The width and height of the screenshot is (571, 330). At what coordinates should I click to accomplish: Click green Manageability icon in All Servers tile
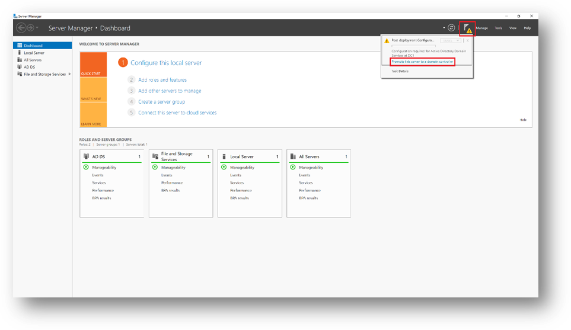pyautogui.click(x=293, y=167)
